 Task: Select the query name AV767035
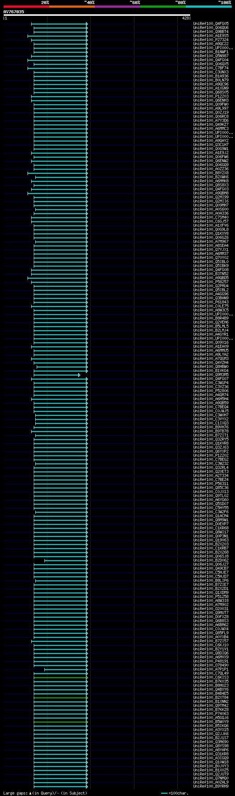pyautogui.click(x=14, y=12)
